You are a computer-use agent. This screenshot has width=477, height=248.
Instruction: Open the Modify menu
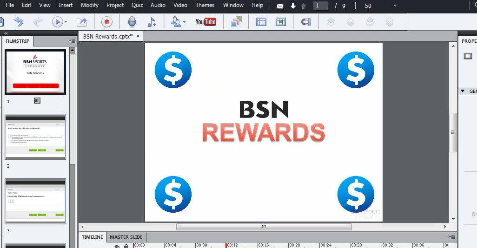coord(89,5)
